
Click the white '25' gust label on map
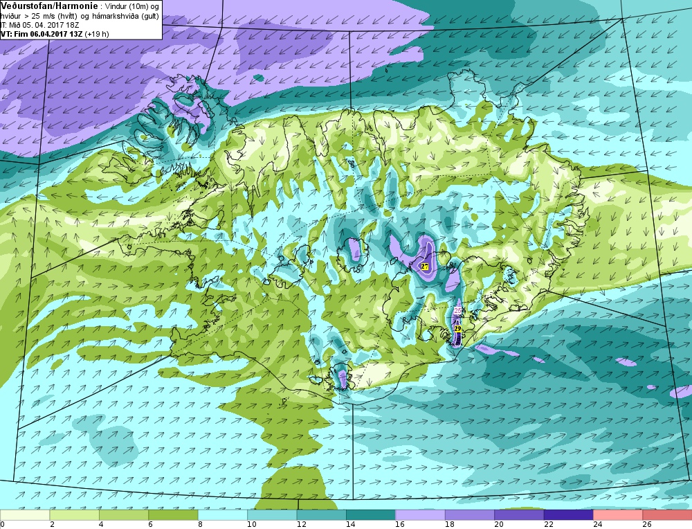[x=457, y=311]
